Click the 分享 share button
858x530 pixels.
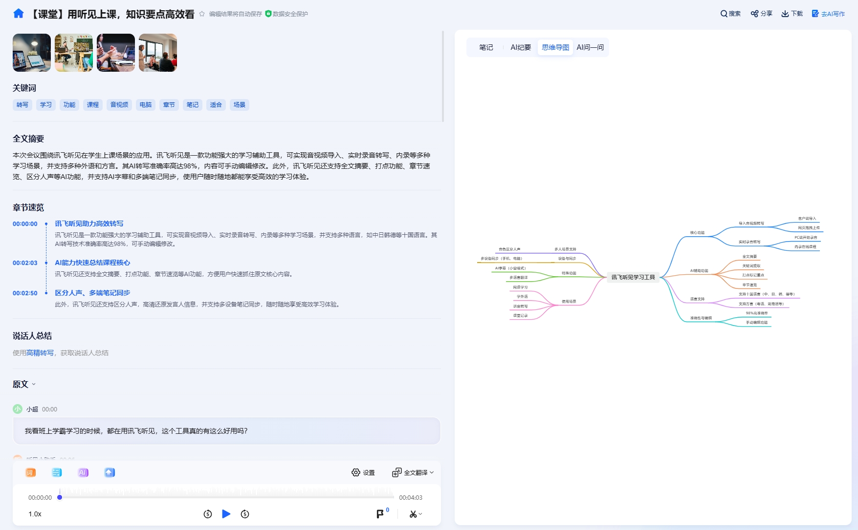click(762, 14)
